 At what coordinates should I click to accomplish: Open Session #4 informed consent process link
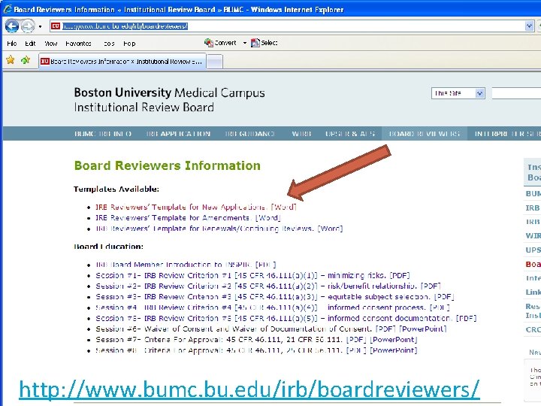click(273, 308)
